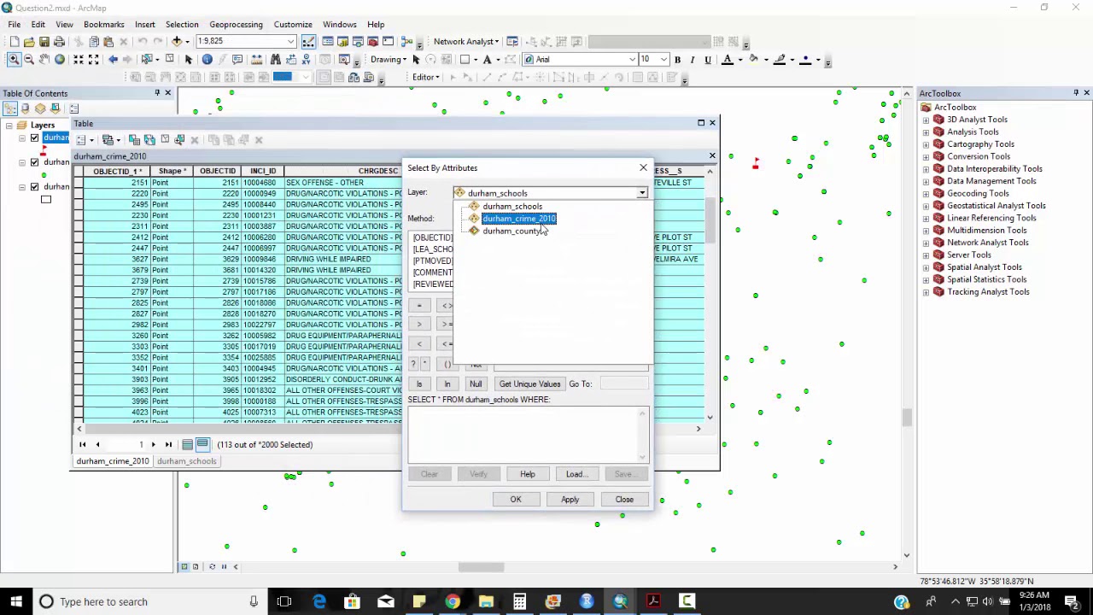The height and width of the screenshot is (615, 1093).
Task: Click OK in Select By Attributes
Action: pos(516,499)
